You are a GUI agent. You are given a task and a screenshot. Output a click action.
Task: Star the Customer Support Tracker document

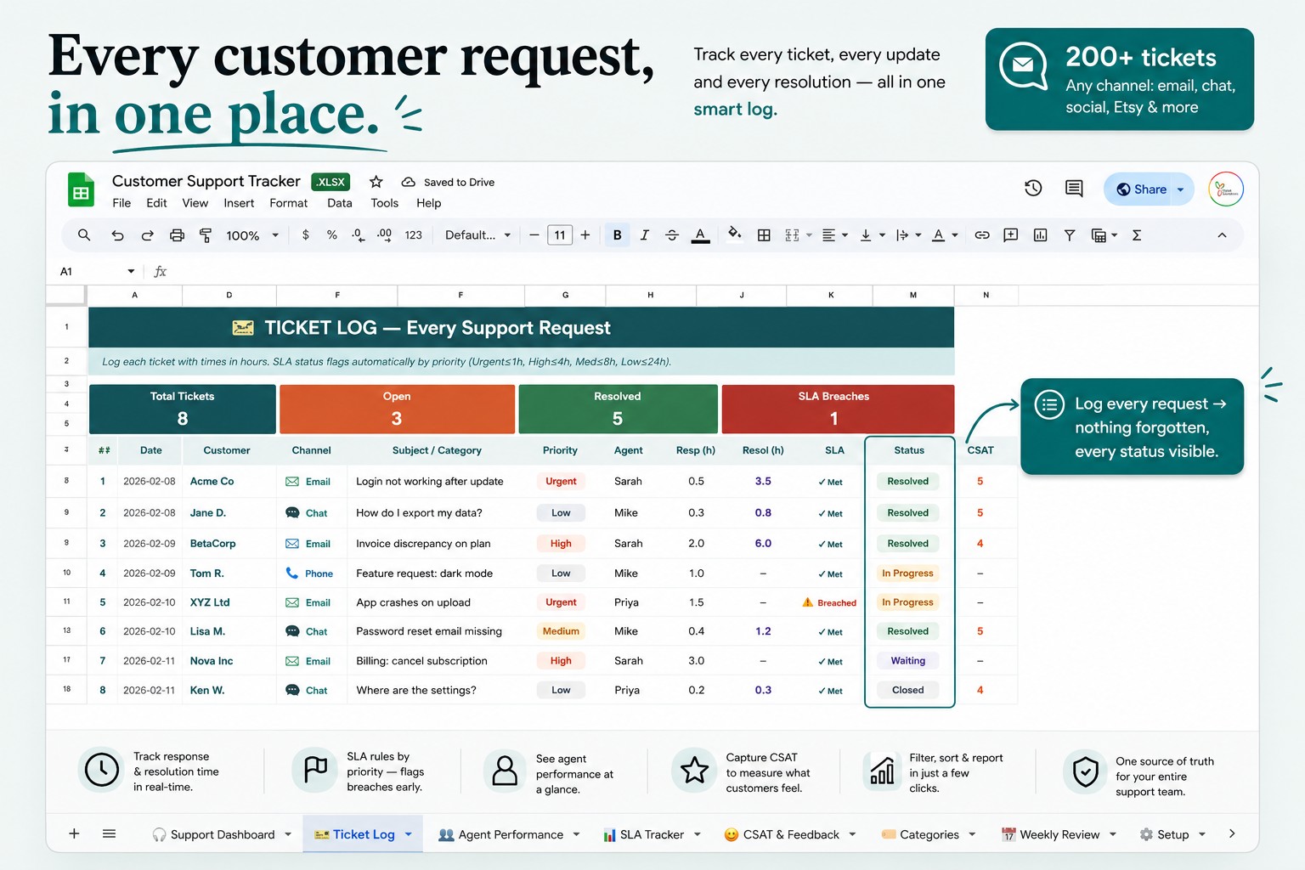(x=376, y=182)
